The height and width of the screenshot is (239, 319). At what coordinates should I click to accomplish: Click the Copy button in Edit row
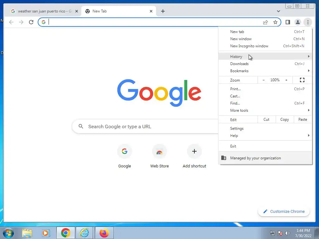click(x=285, y=119)
